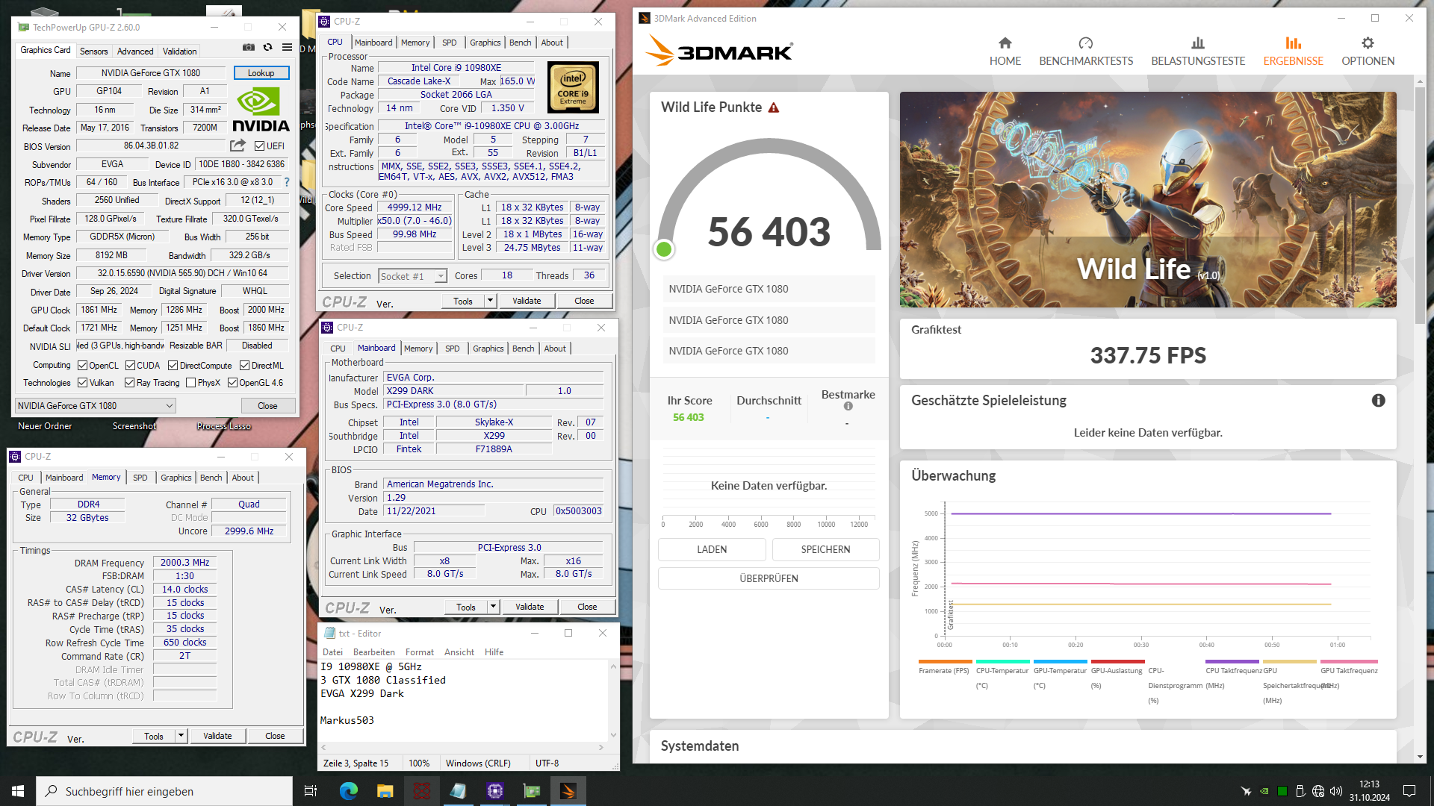Image resolution: width=1434 pixels, height=806 pixels.
Task: Click Bestmarke info icon
Action: (x=848, y=407)
